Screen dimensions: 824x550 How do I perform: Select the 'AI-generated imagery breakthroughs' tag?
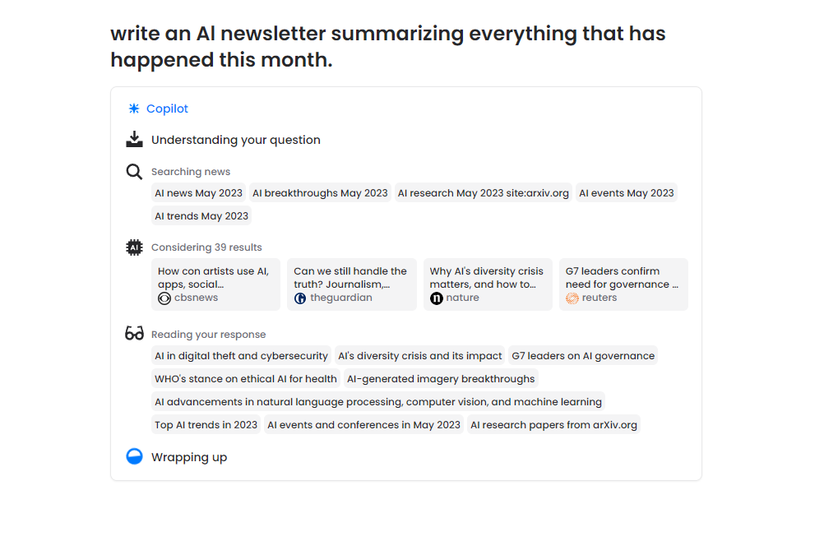[x=441, y=379]
